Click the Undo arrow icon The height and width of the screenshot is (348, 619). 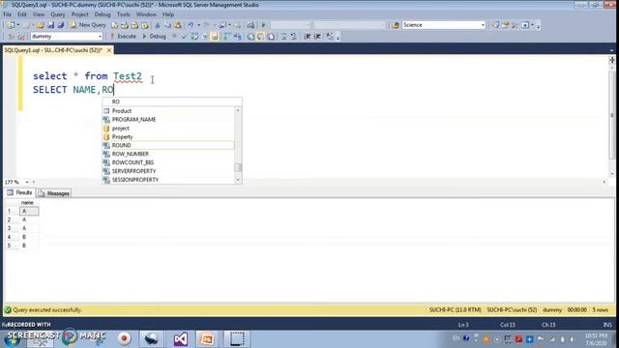tap(191, 25)
